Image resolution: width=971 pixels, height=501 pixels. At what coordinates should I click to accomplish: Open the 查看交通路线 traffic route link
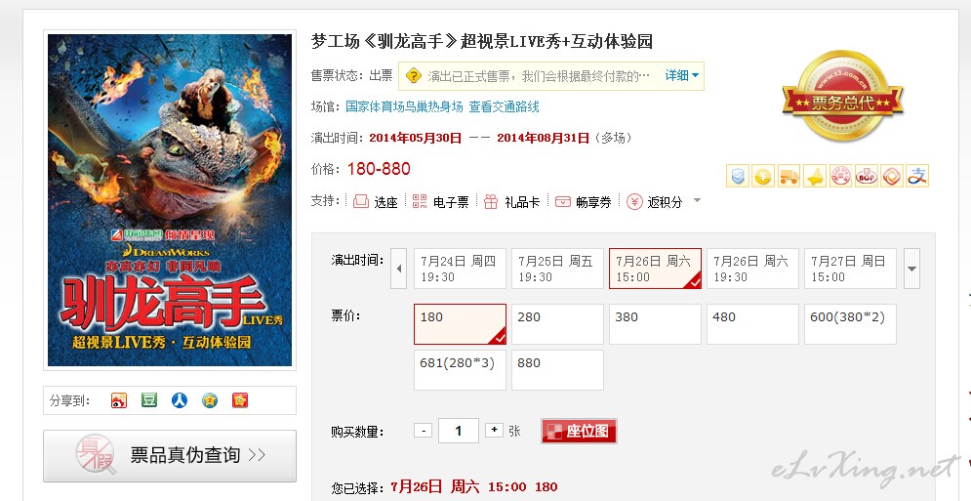[x=505, y=106]
